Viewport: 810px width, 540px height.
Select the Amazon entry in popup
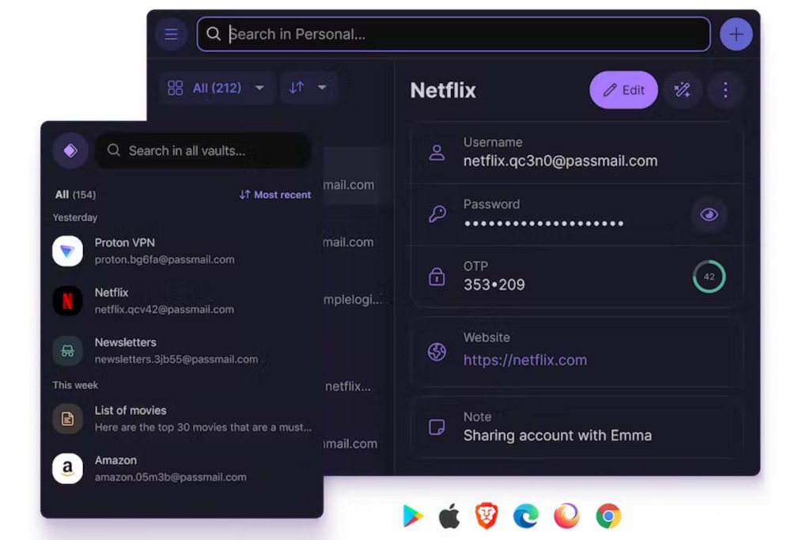tap(182, 468)
